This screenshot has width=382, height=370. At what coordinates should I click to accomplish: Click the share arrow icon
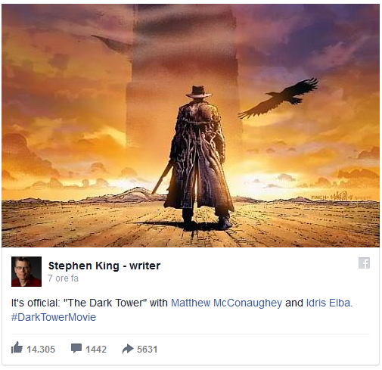click(x=128, y=349)
